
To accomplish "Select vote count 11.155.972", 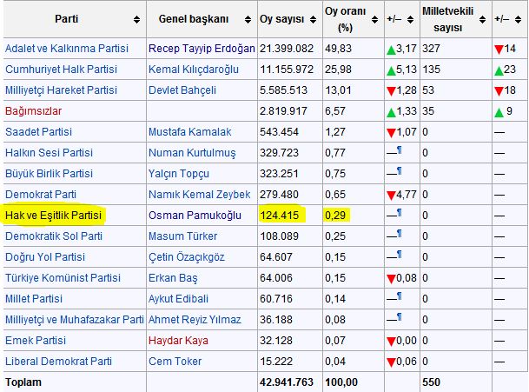I will coord(287,70).
